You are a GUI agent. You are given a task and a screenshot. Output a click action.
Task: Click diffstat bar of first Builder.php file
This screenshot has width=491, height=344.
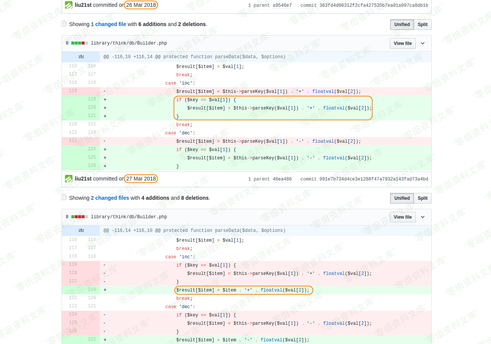79,43
